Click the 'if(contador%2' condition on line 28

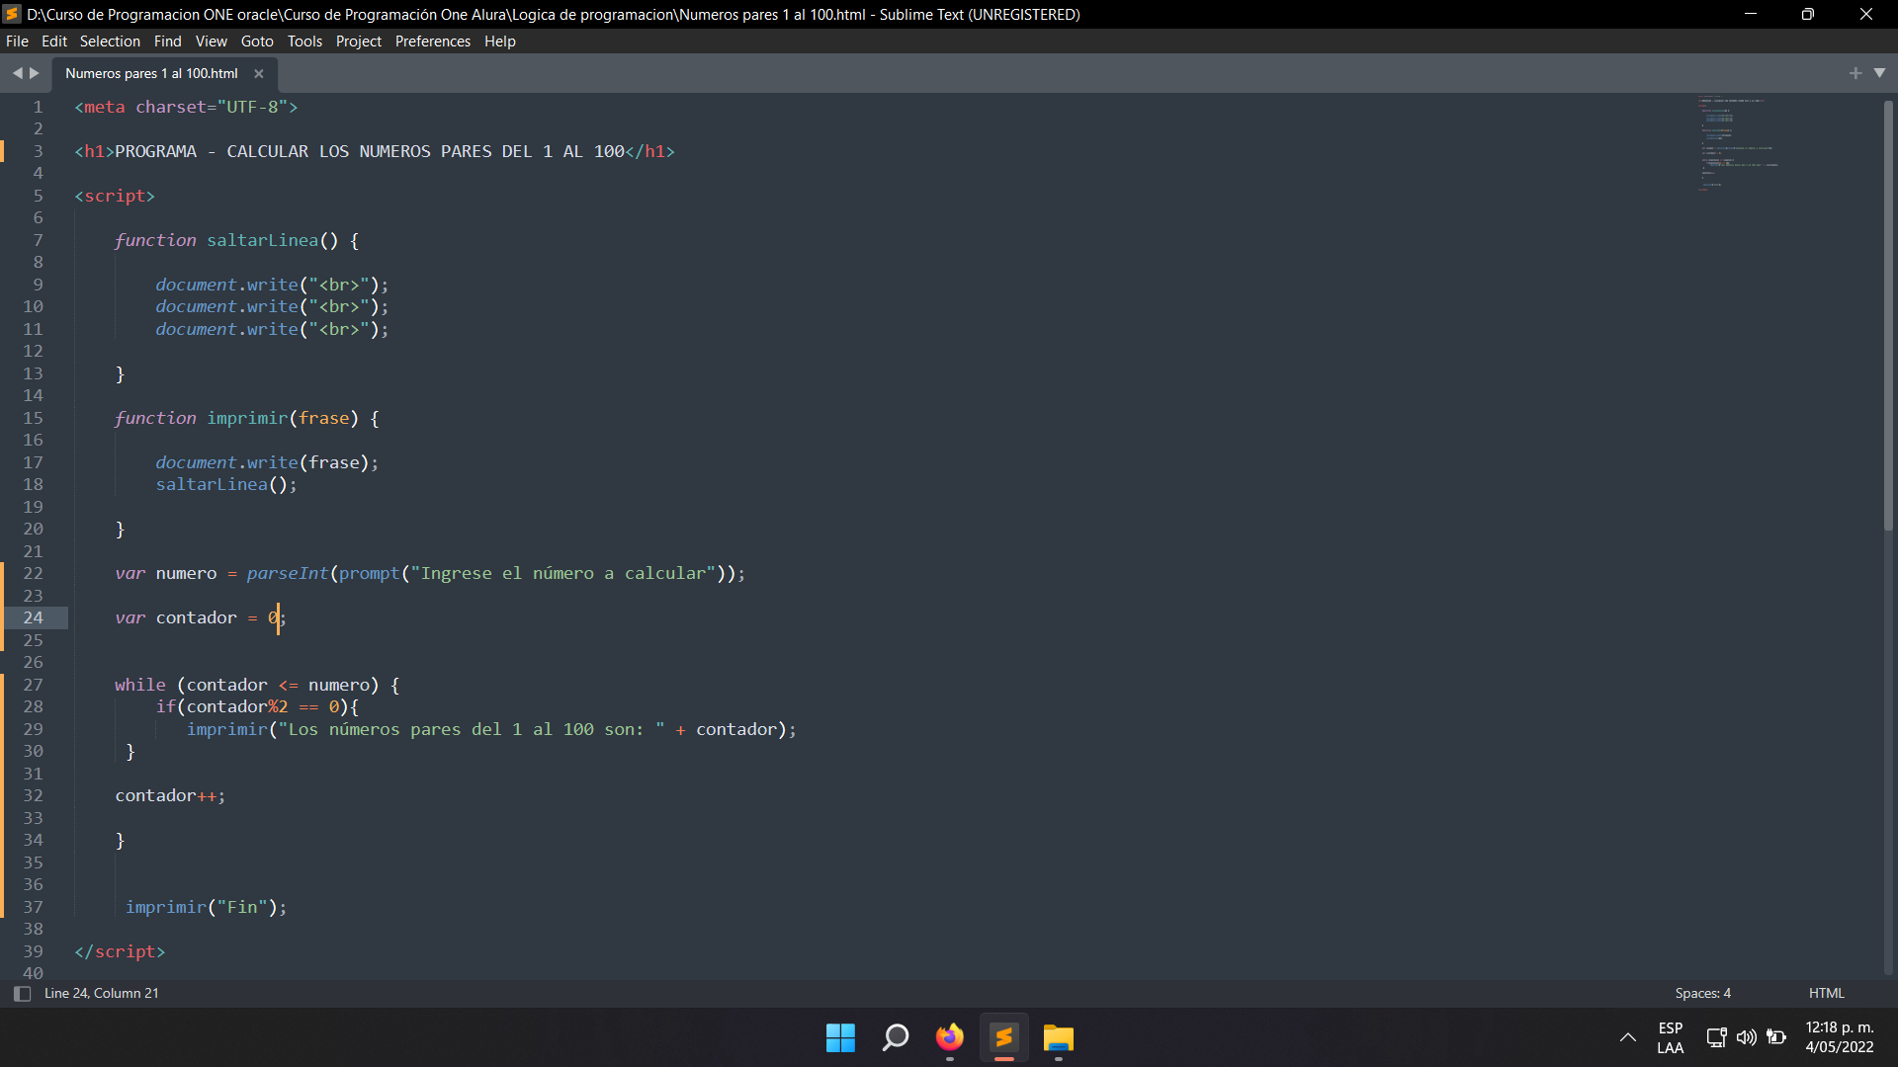click(221, 706)
